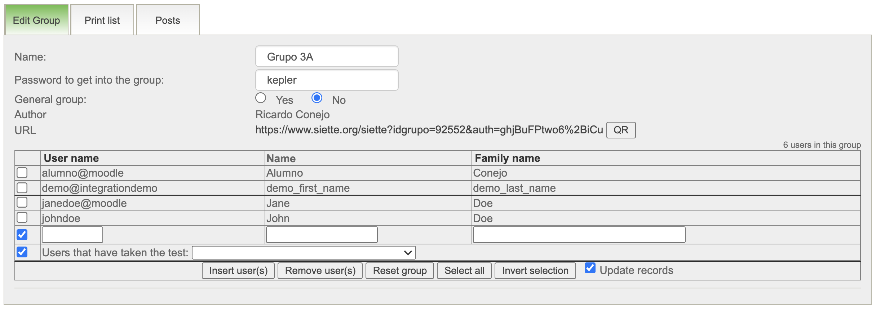Image resolution: width=876 pixels, height=310 pixels.
Task: Tick the demo@integrationdemo row checkbox
Action: (x=22, y=188)
